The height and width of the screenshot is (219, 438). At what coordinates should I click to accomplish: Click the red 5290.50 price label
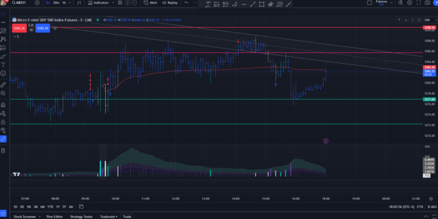[x=429, y=27]
